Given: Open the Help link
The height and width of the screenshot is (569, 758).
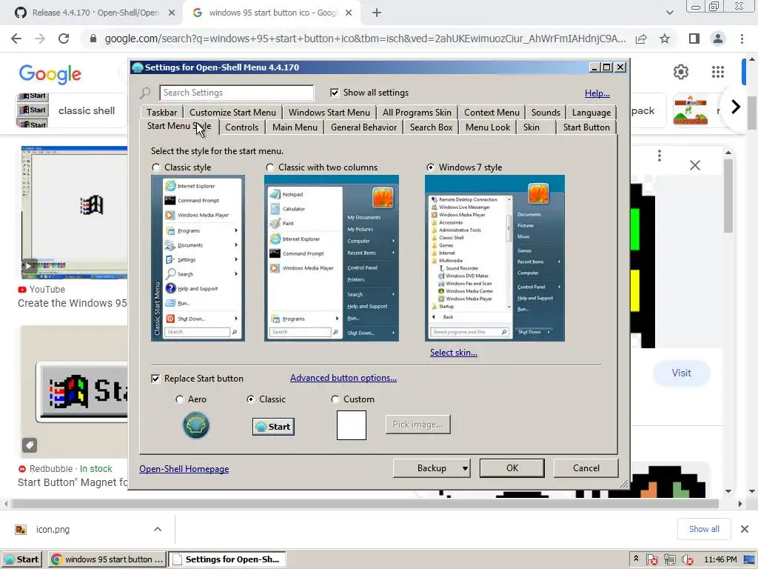Looking at the screenshot, I should tap(597, 93).
